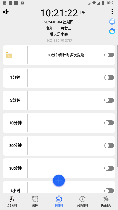Open the 5分钟 countdown entry
The height and width of the screenshot is (210, 118).
coord(59,100)
